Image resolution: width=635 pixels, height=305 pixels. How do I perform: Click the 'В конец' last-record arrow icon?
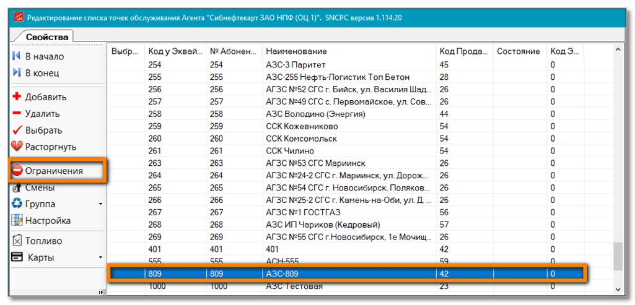(x=17, y=73)
